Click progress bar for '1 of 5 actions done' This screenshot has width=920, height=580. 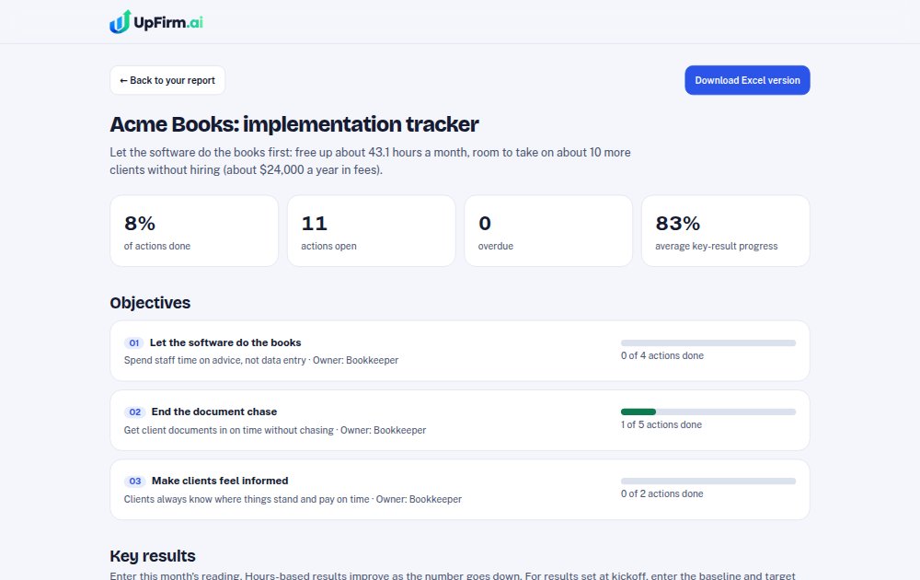(708, 412)
